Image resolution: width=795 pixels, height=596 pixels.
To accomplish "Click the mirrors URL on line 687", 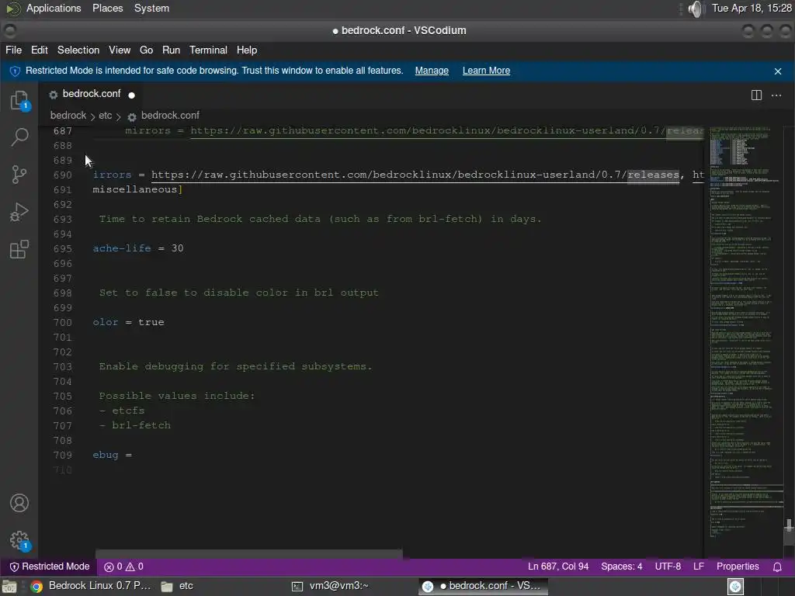I will click(x=446, y=130).
